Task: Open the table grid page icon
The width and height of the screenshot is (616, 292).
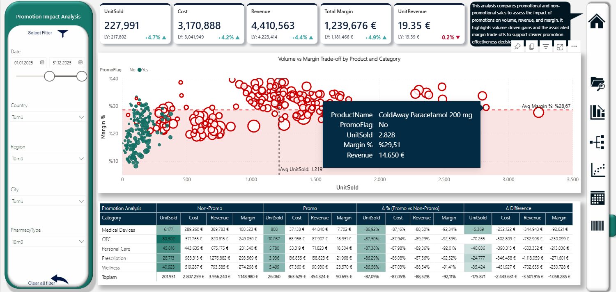Action: [x=598, y=198]
